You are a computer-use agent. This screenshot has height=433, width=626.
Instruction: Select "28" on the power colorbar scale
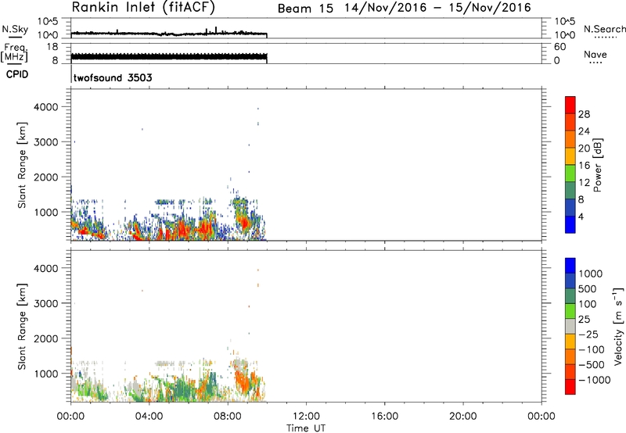click(x=584, y=114)
